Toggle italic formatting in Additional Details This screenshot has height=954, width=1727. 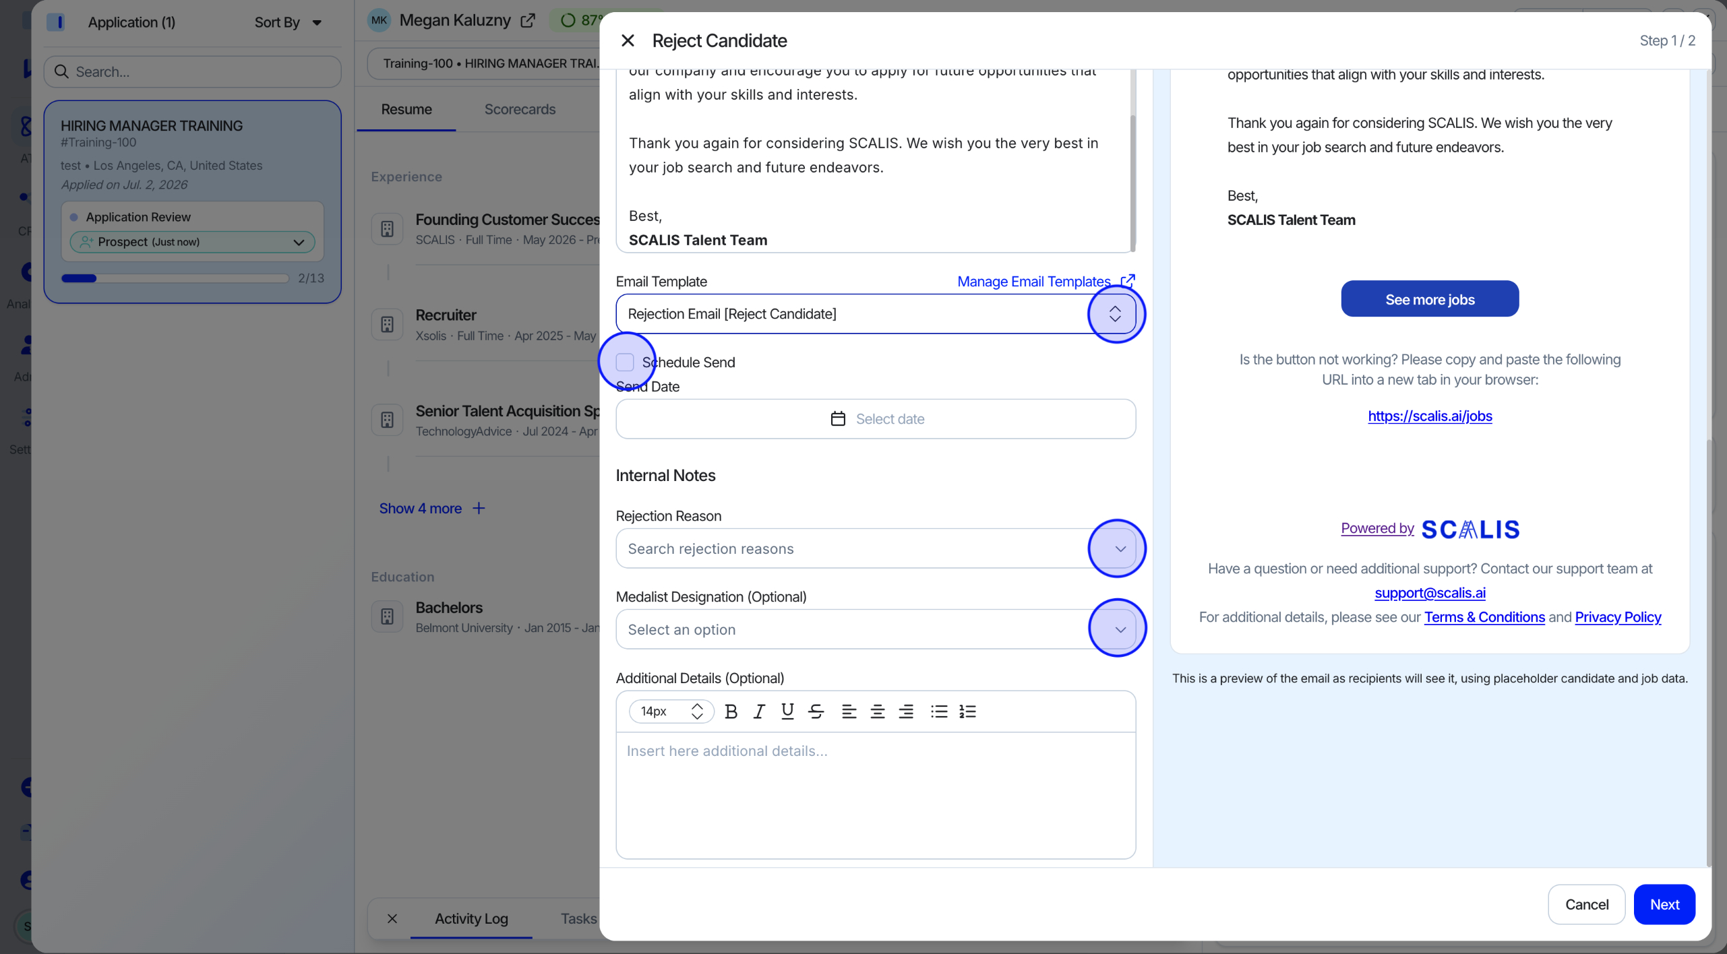(x=759, y=711)
